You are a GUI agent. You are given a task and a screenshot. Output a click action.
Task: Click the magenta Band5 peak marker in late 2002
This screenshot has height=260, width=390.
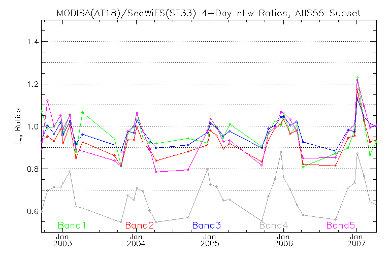48,101
